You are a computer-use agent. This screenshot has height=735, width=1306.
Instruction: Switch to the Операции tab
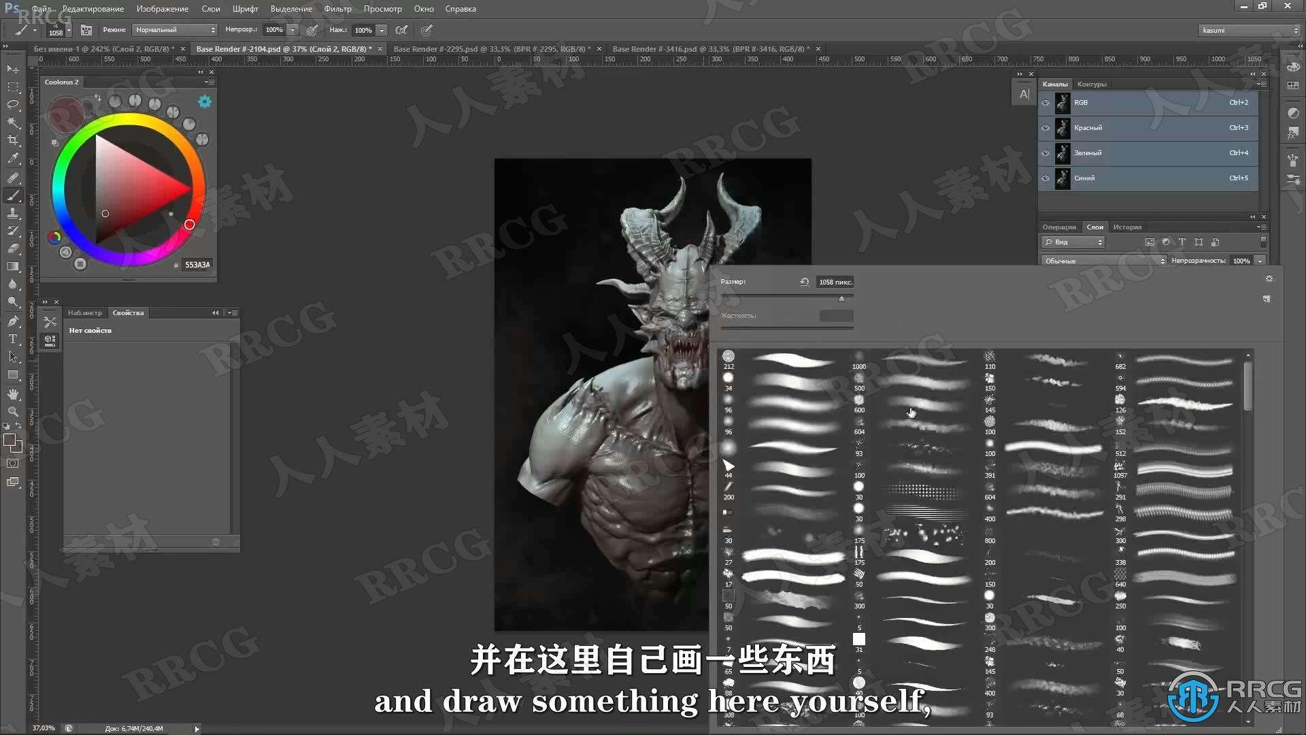tap(1059, 227)
